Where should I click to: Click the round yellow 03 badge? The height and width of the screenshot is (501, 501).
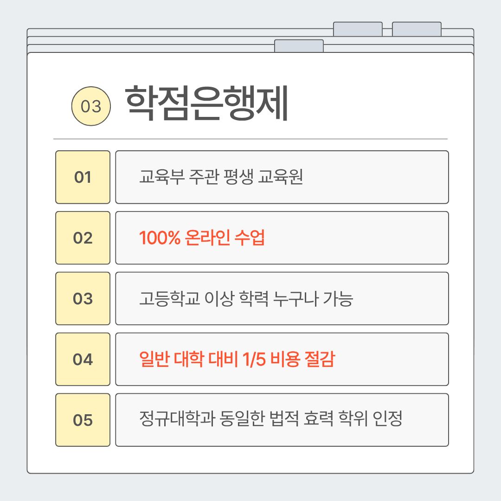tap(91, 107)
